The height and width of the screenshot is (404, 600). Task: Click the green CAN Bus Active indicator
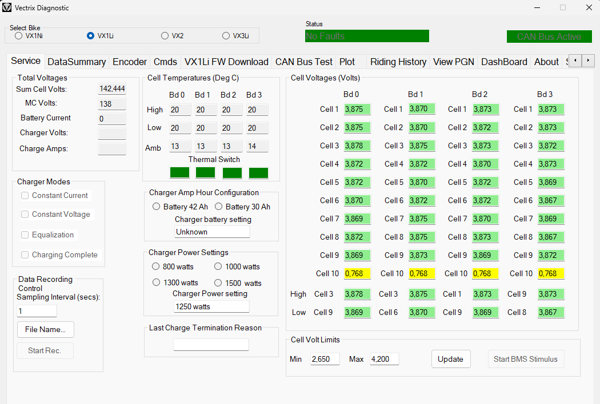click(x=549, y=37)
